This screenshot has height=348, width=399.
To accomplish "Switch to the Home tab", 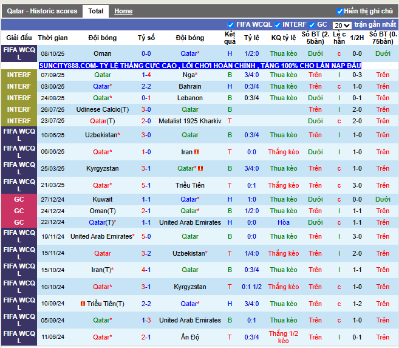I will 123,11.
